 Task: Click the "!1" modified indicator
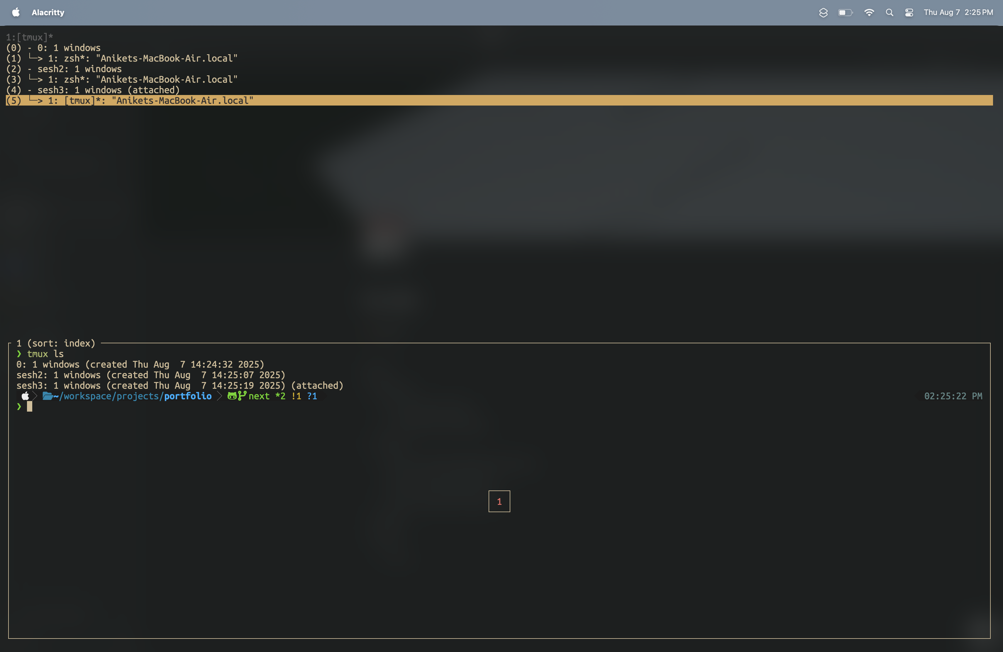point(296,396)
